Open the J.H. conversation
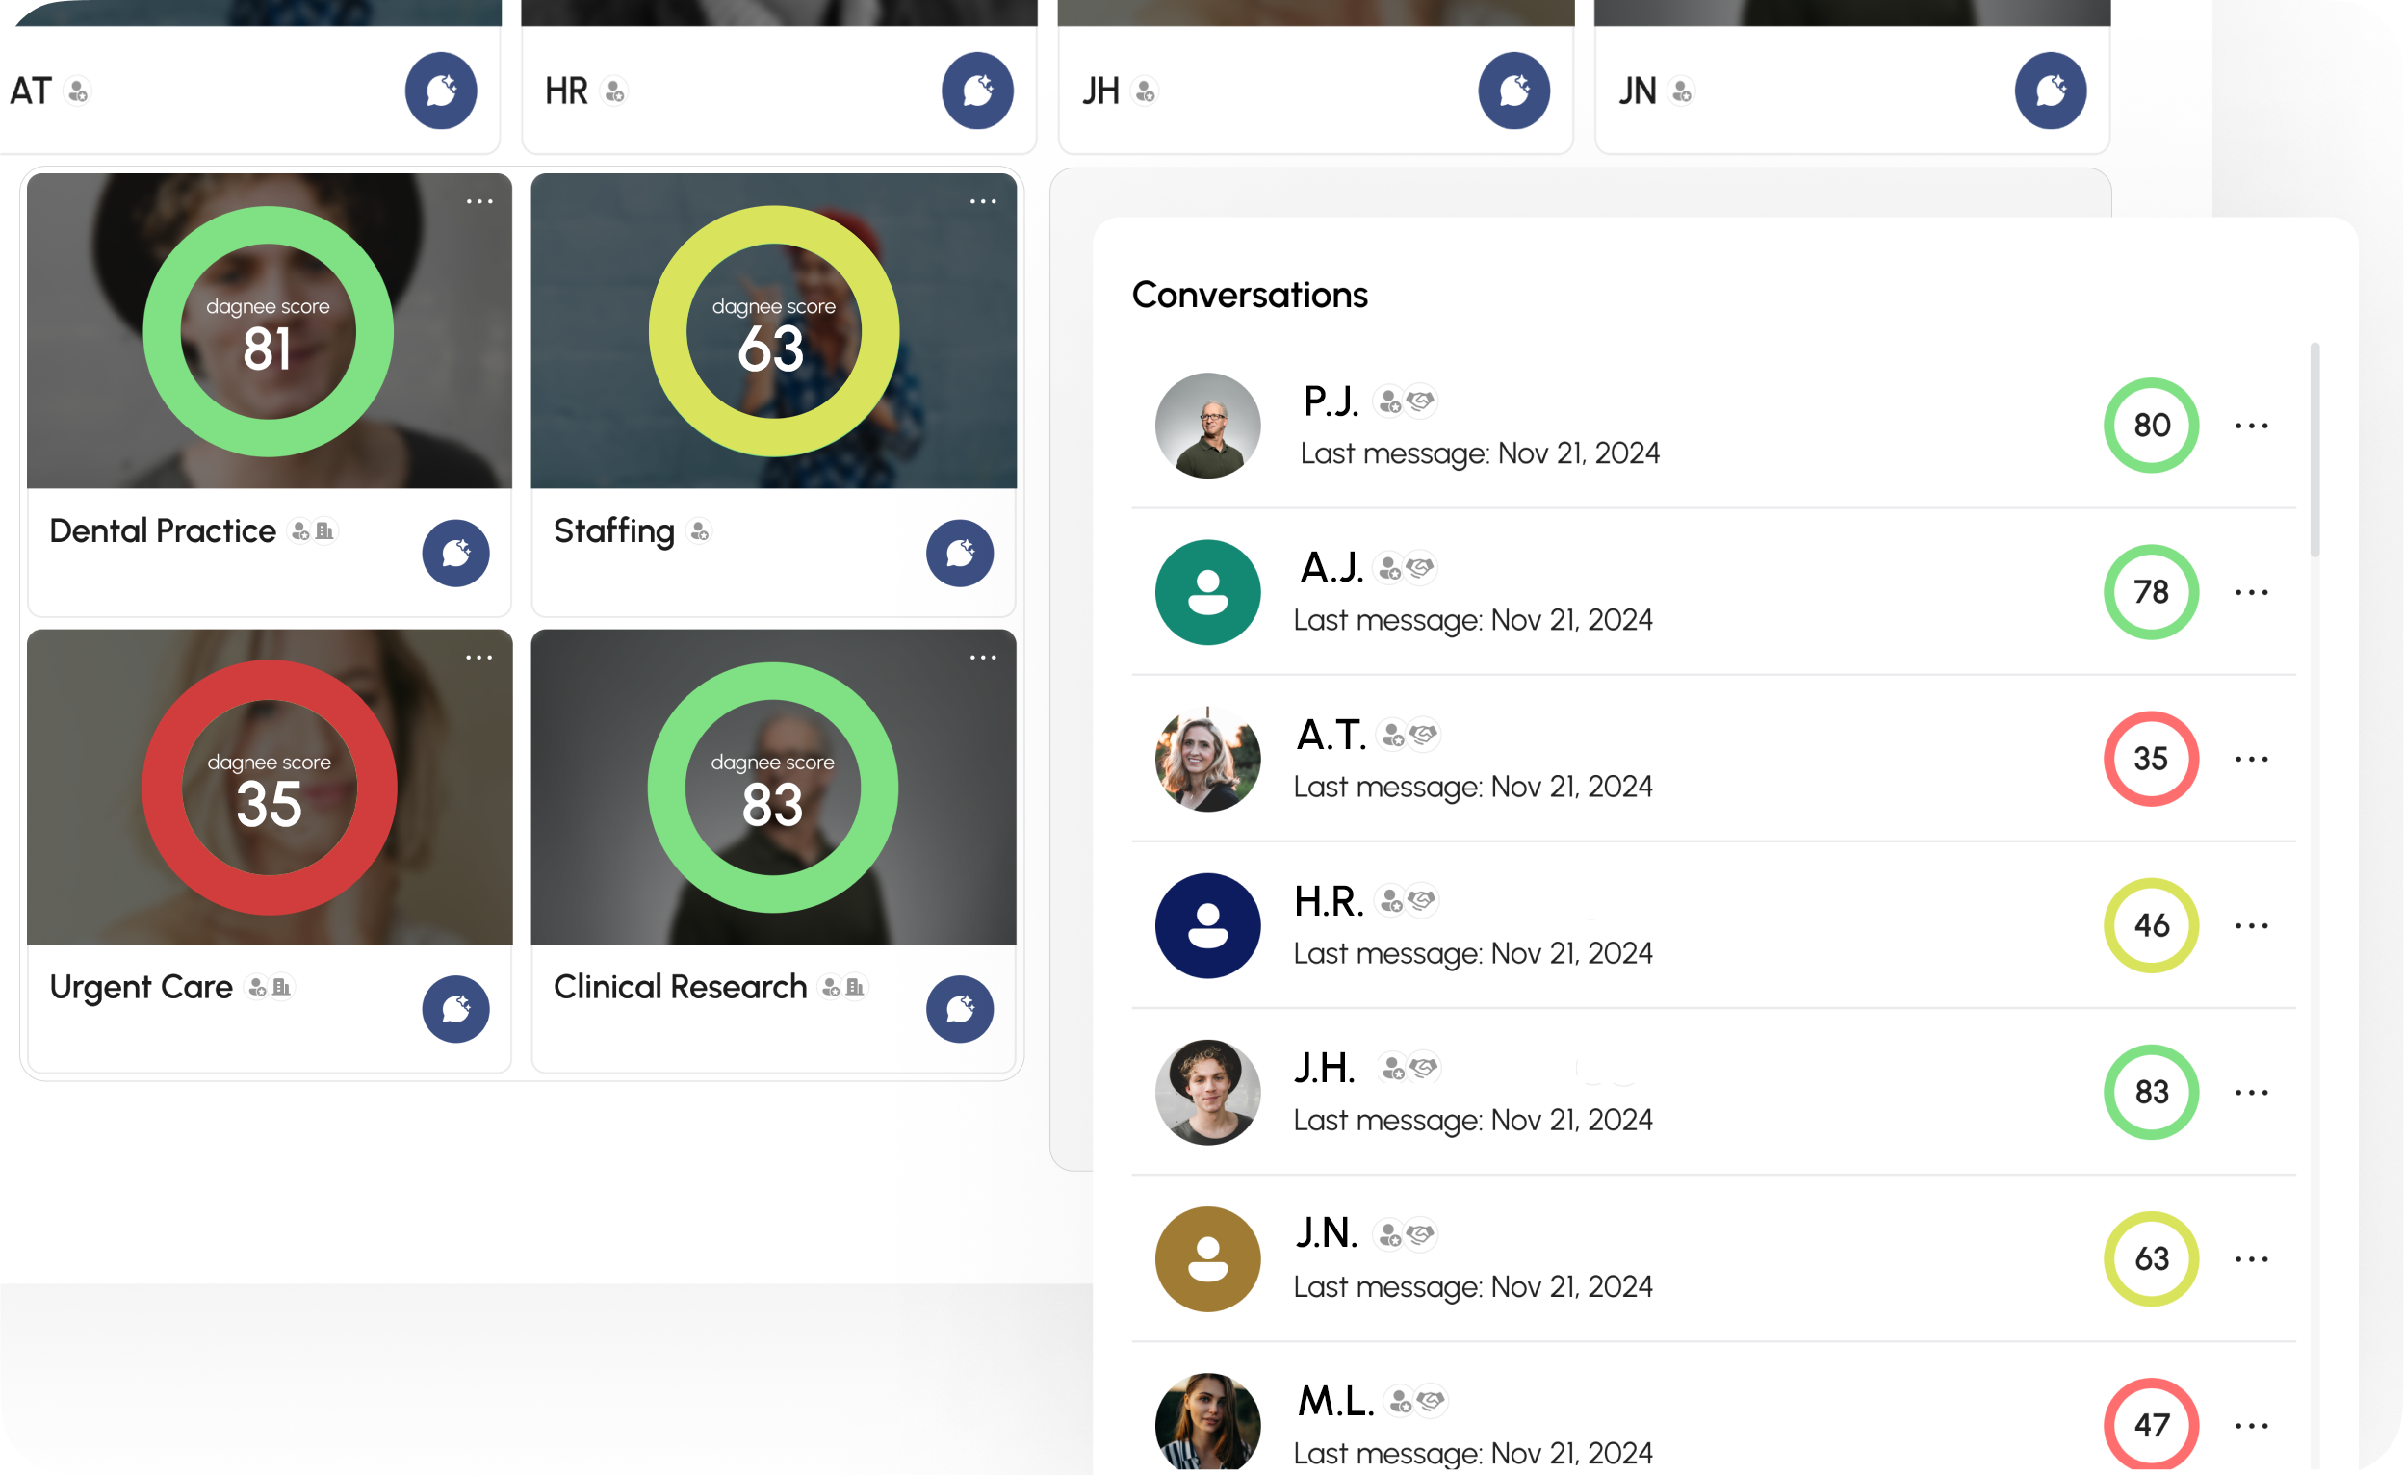The width and height of the screenshot is (2404, 1475). point(1473,1093)
